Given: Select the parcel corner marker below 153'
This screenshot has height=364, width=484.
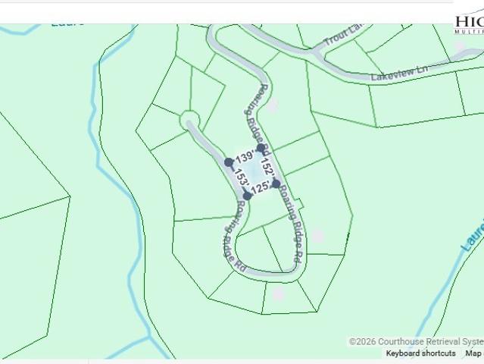Looking at the screenshot, I should click(x=247, y=196).
